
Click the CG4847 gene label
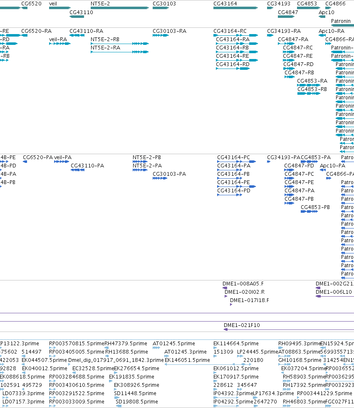coord(288,12)
